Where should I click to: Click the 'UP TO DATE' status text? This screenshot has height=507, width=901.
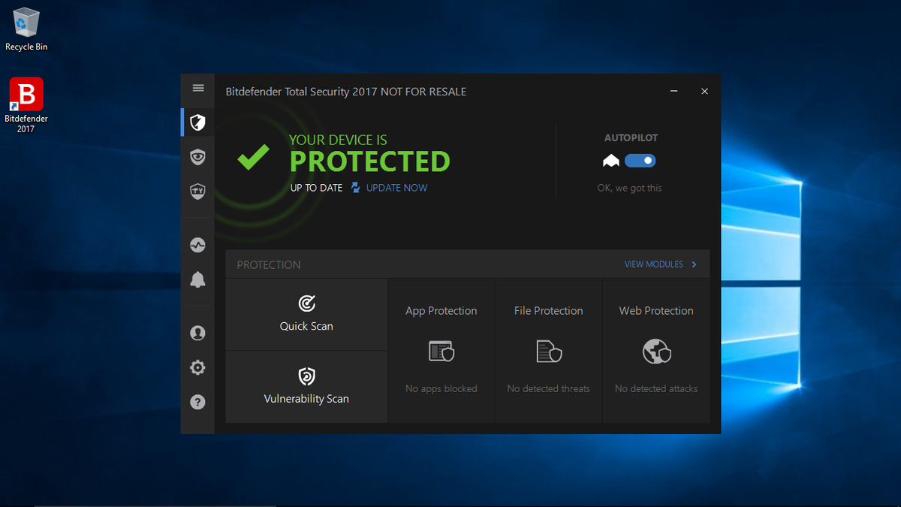pos(316,188)
